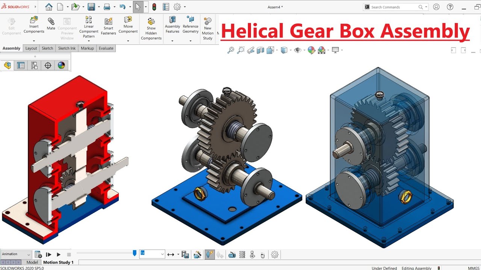Click the Calculate motion study icon
The height and width of the screenshot is (270, 481).
click(x=38, y=255)
